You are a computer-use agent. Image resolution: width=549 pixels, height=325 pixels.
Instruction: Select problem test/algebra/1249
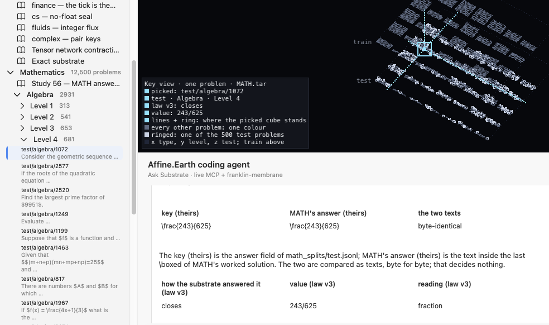click(x=64, y=218)
